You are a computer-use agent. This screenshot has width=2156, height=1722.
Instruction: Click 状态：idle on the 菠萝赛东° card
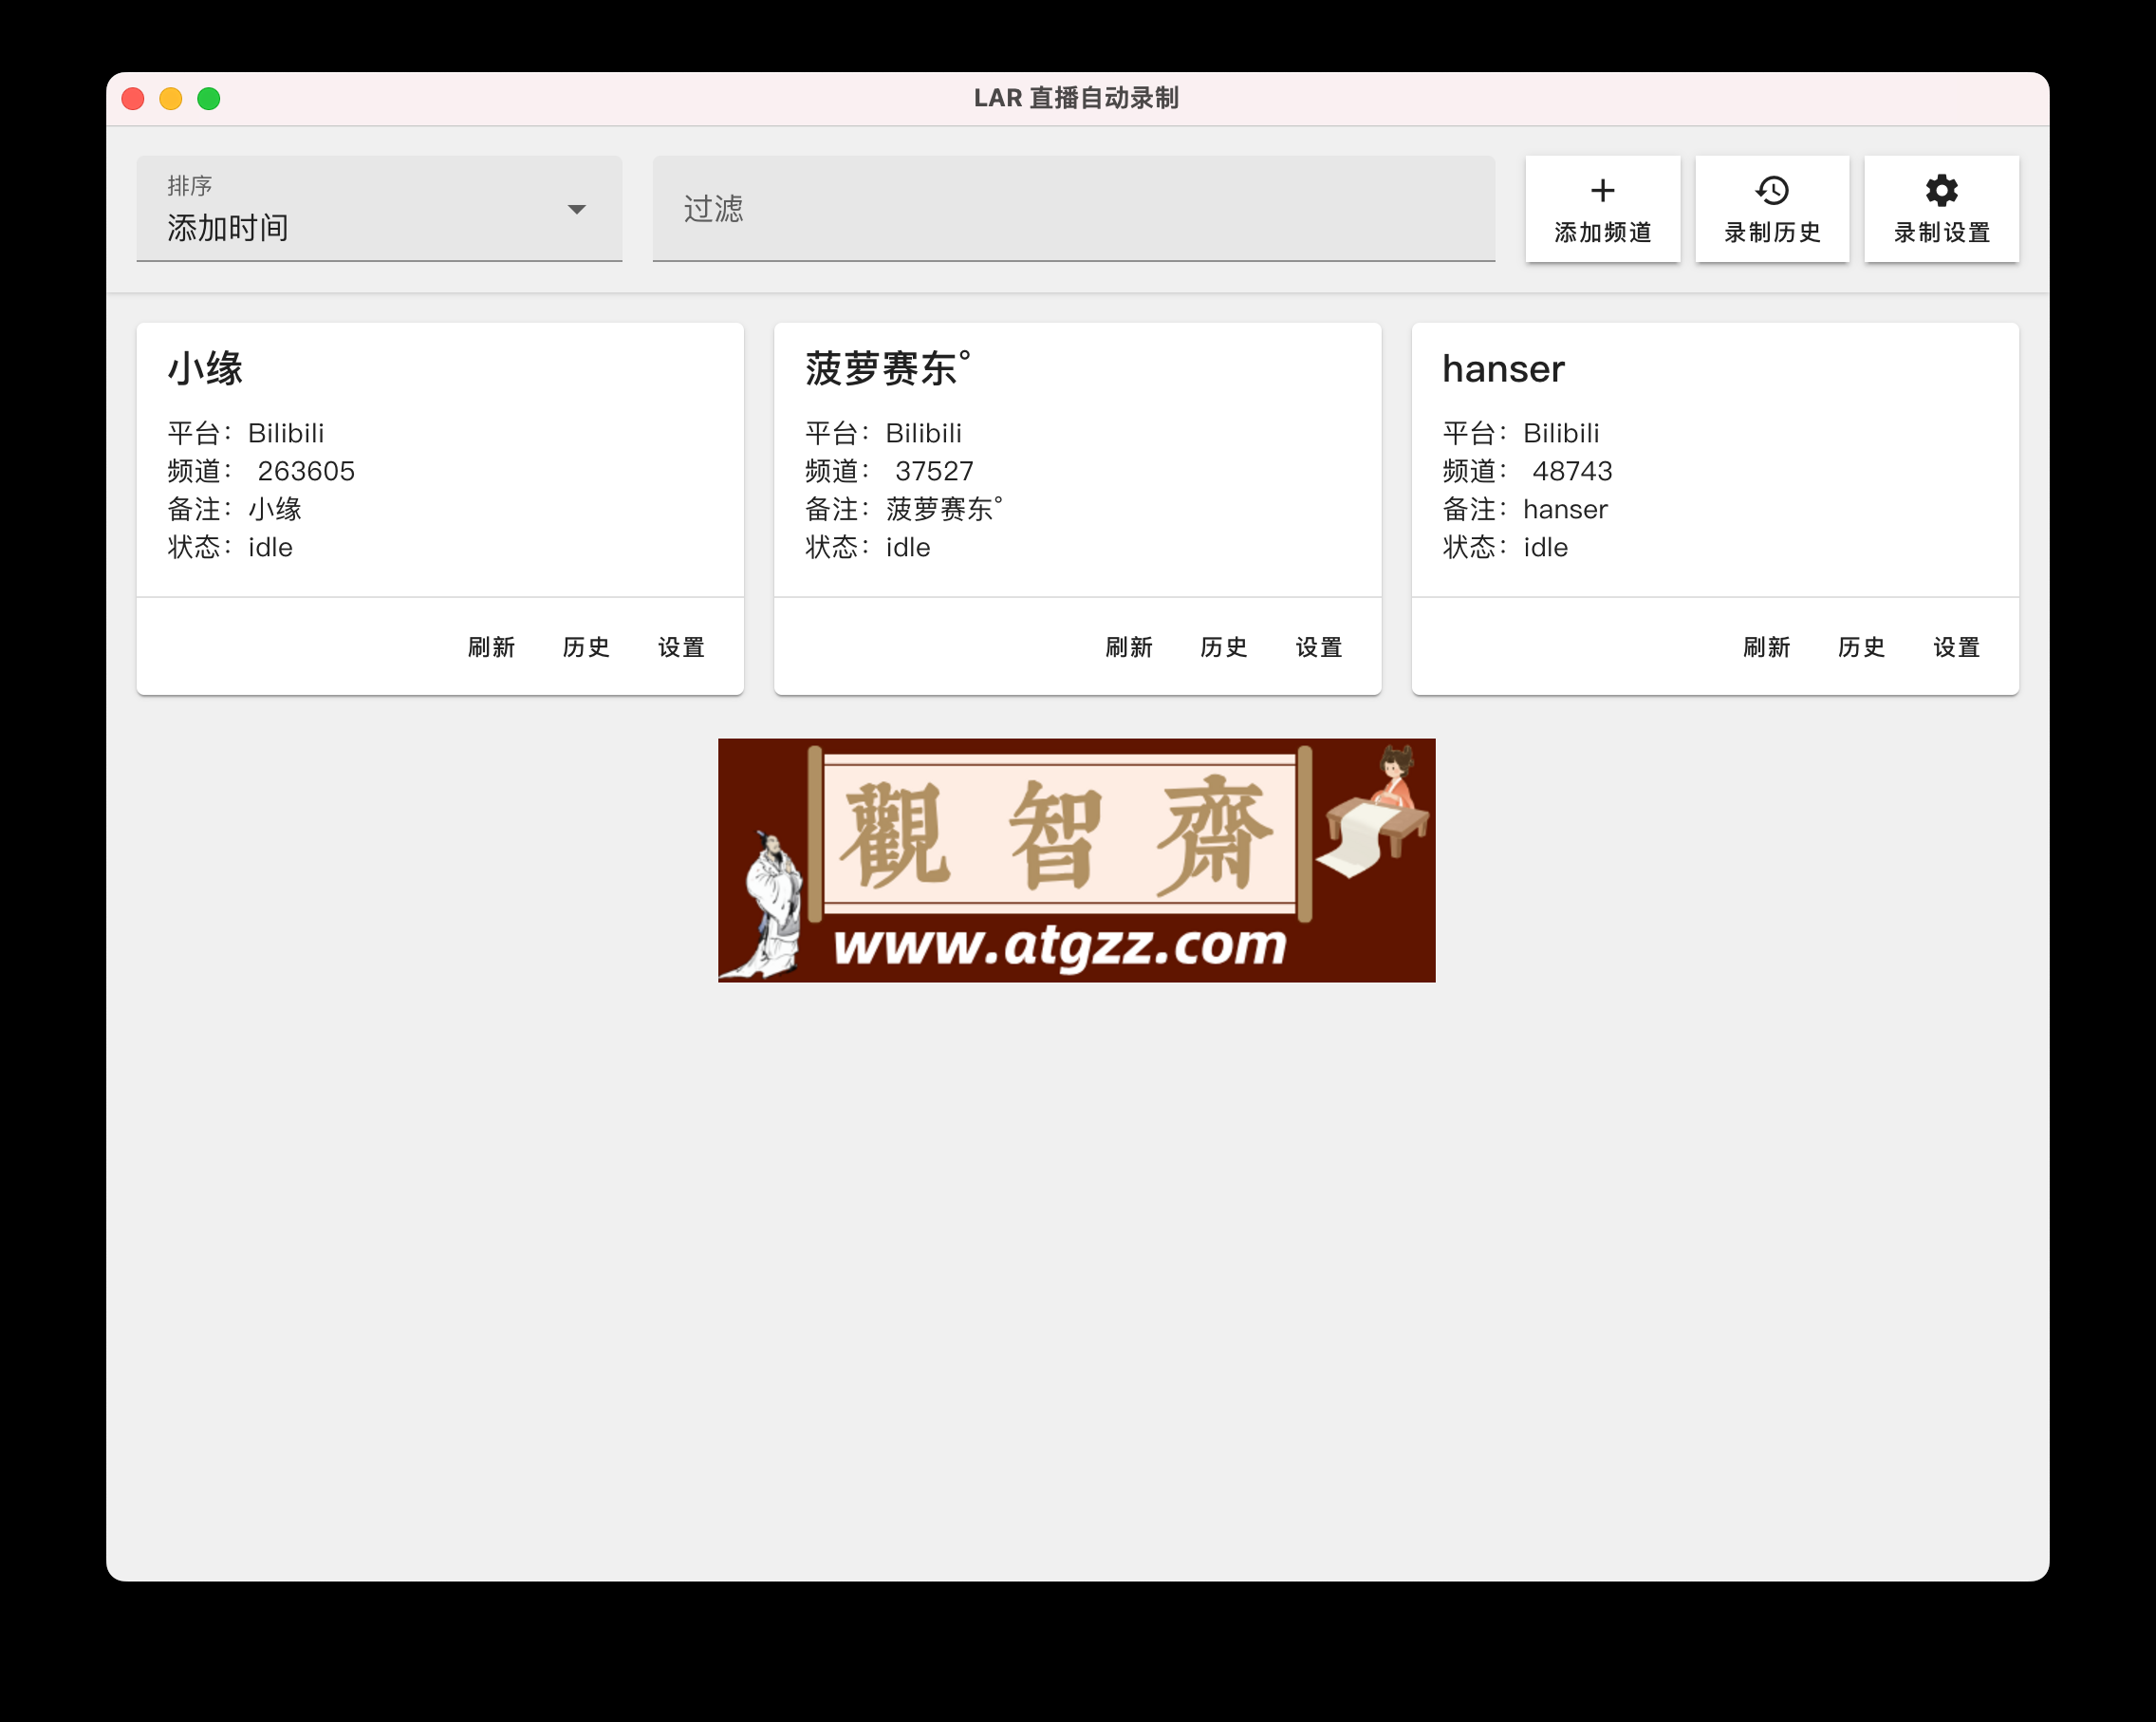(867, 548)
